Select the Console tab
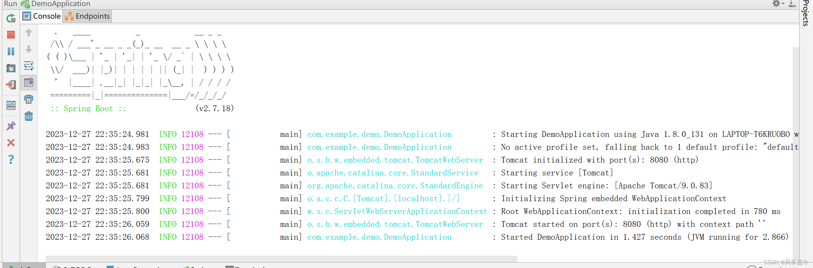Image resolution: width=813 pixels, height=268 pixels. coord(42,16)
